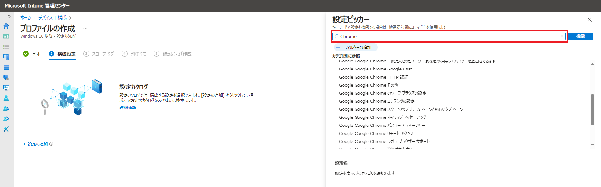The width and height of the screenshot is (601, 187).
Task: Click the 設定名 column header
Action: [x=341, y=163]
